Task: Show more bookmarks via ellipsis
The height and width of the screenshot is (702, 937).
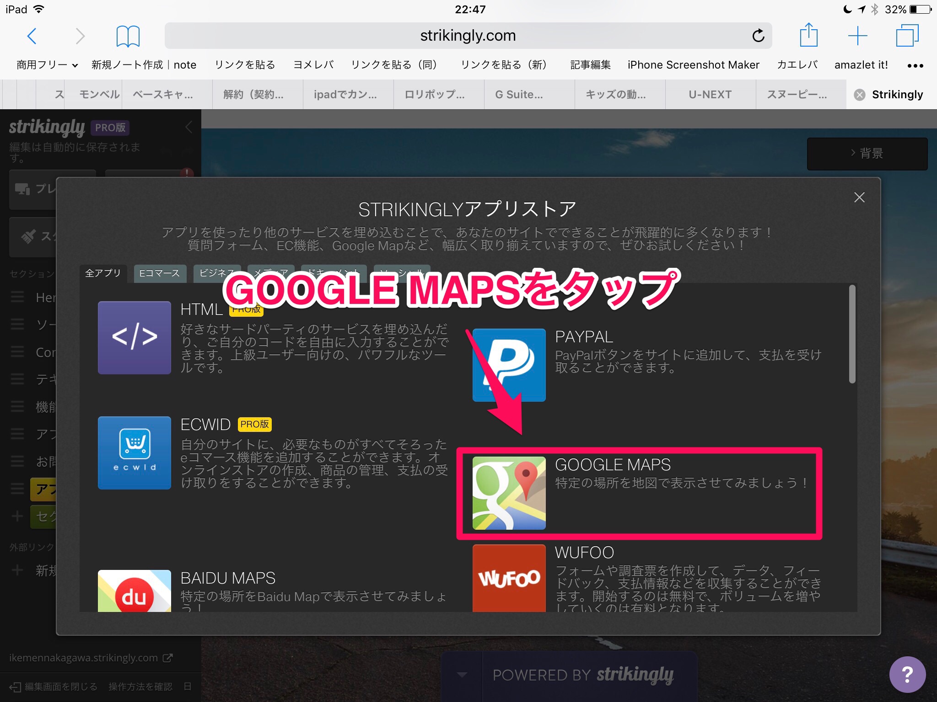Action: [x=915, y=65]
